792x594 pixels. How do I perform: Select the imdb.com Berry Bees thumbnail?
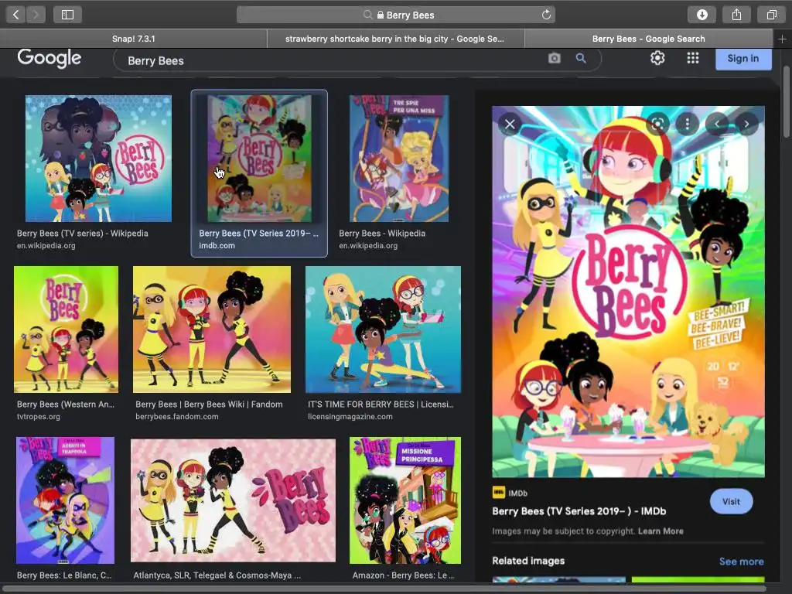click(x=259, y=159)
